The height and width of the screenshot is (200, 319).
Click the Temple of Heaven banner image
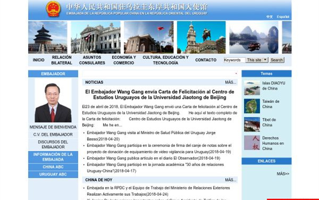[48, 37]
